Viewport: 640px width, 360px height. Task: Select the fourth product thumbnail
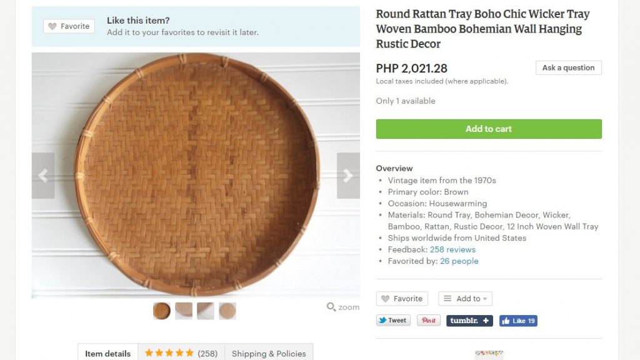coord(227,311)
